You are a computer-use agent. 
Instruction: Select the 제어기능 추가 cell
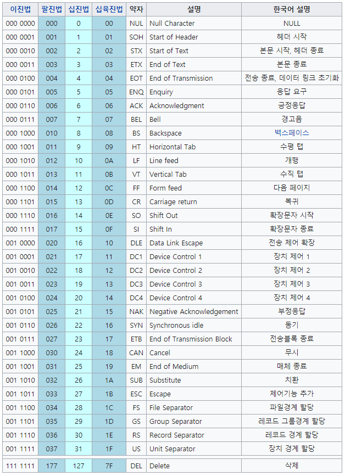[x=292, y=394]
